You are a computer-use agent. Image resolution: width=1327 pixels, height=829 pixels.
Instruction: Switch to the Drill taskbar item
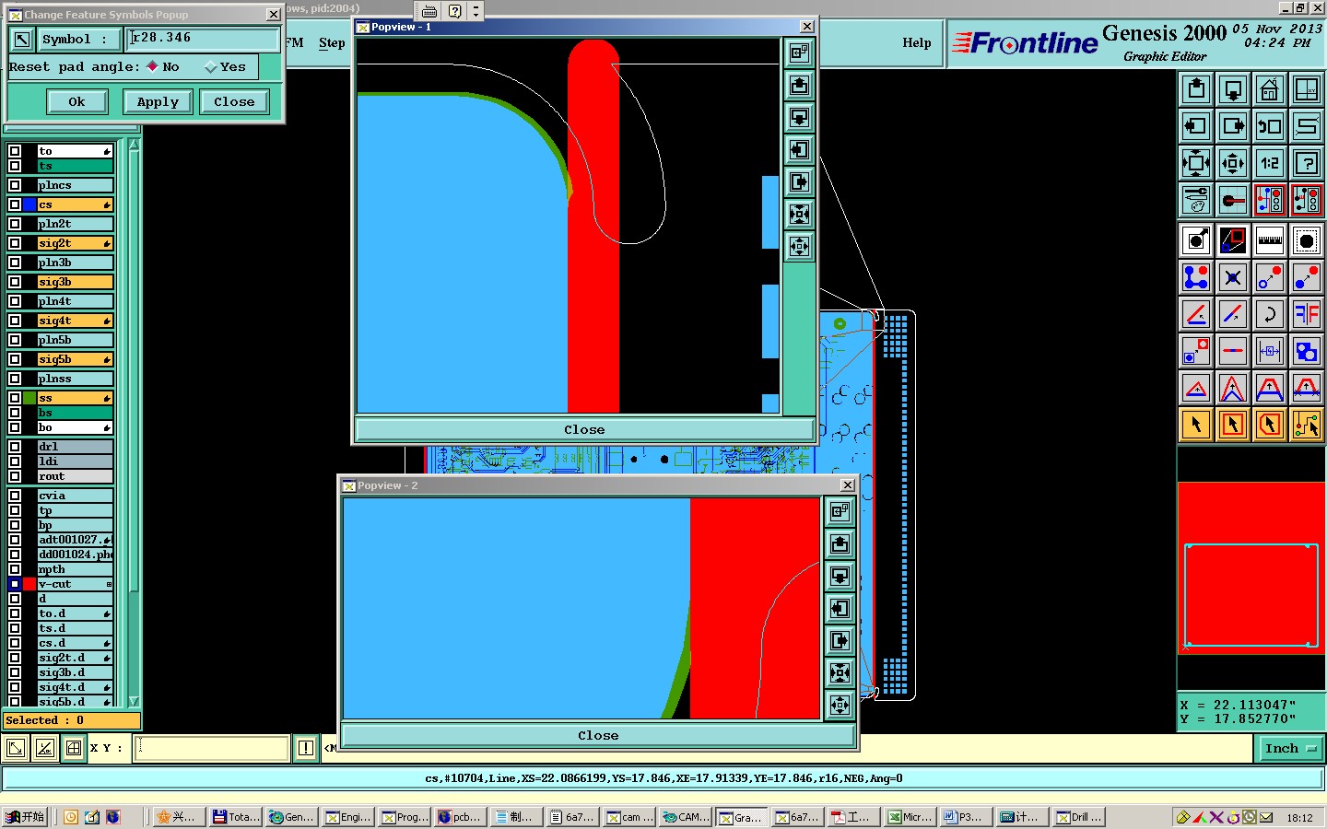1079,817
